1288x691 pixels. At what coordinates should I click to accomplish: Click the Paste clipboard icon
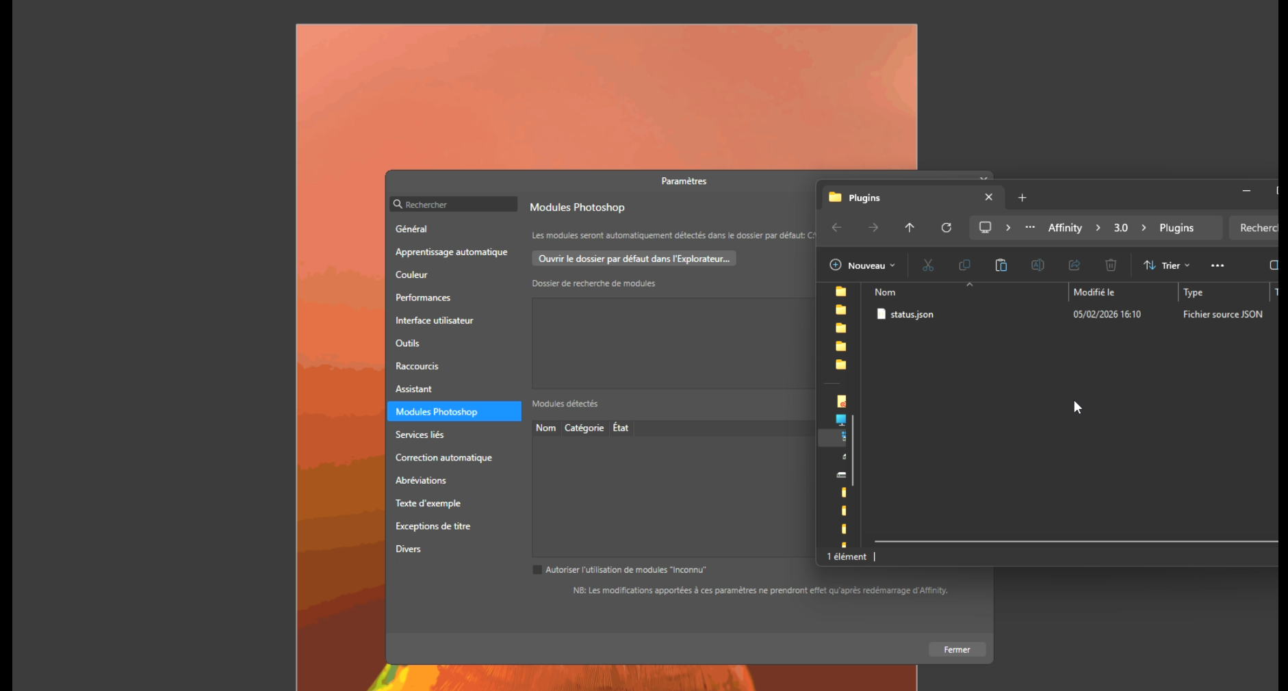tap(1001, 265)
